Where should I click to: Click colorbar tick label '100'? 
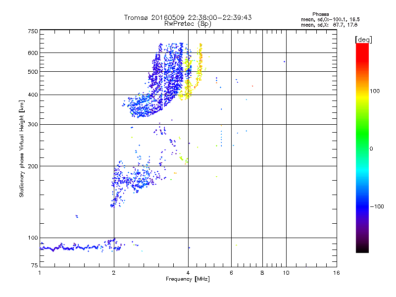pyautogui.click(x=375, y=91)
